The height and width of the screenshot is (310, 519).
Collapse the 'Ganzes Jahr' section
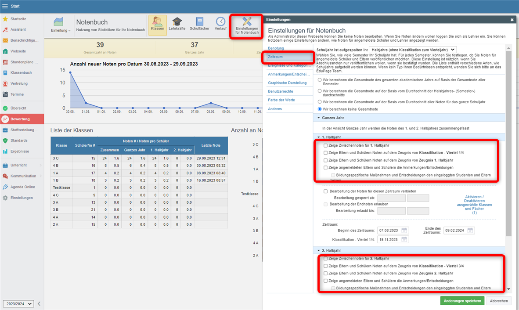(x=319, y=118)
